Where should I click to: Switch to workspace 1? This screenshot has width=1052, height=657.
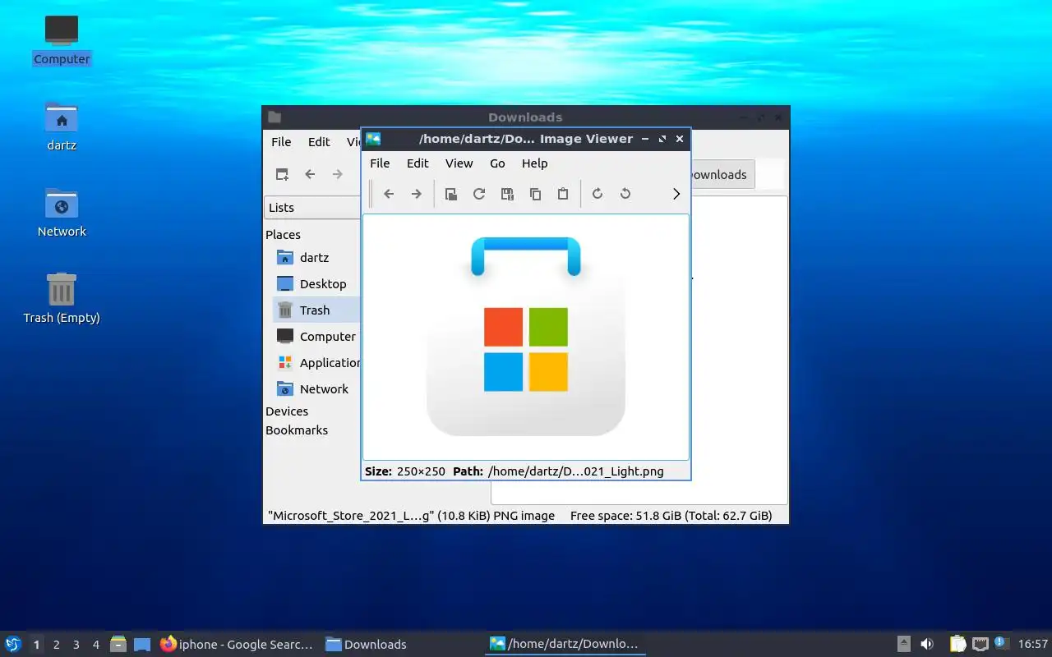36,645
